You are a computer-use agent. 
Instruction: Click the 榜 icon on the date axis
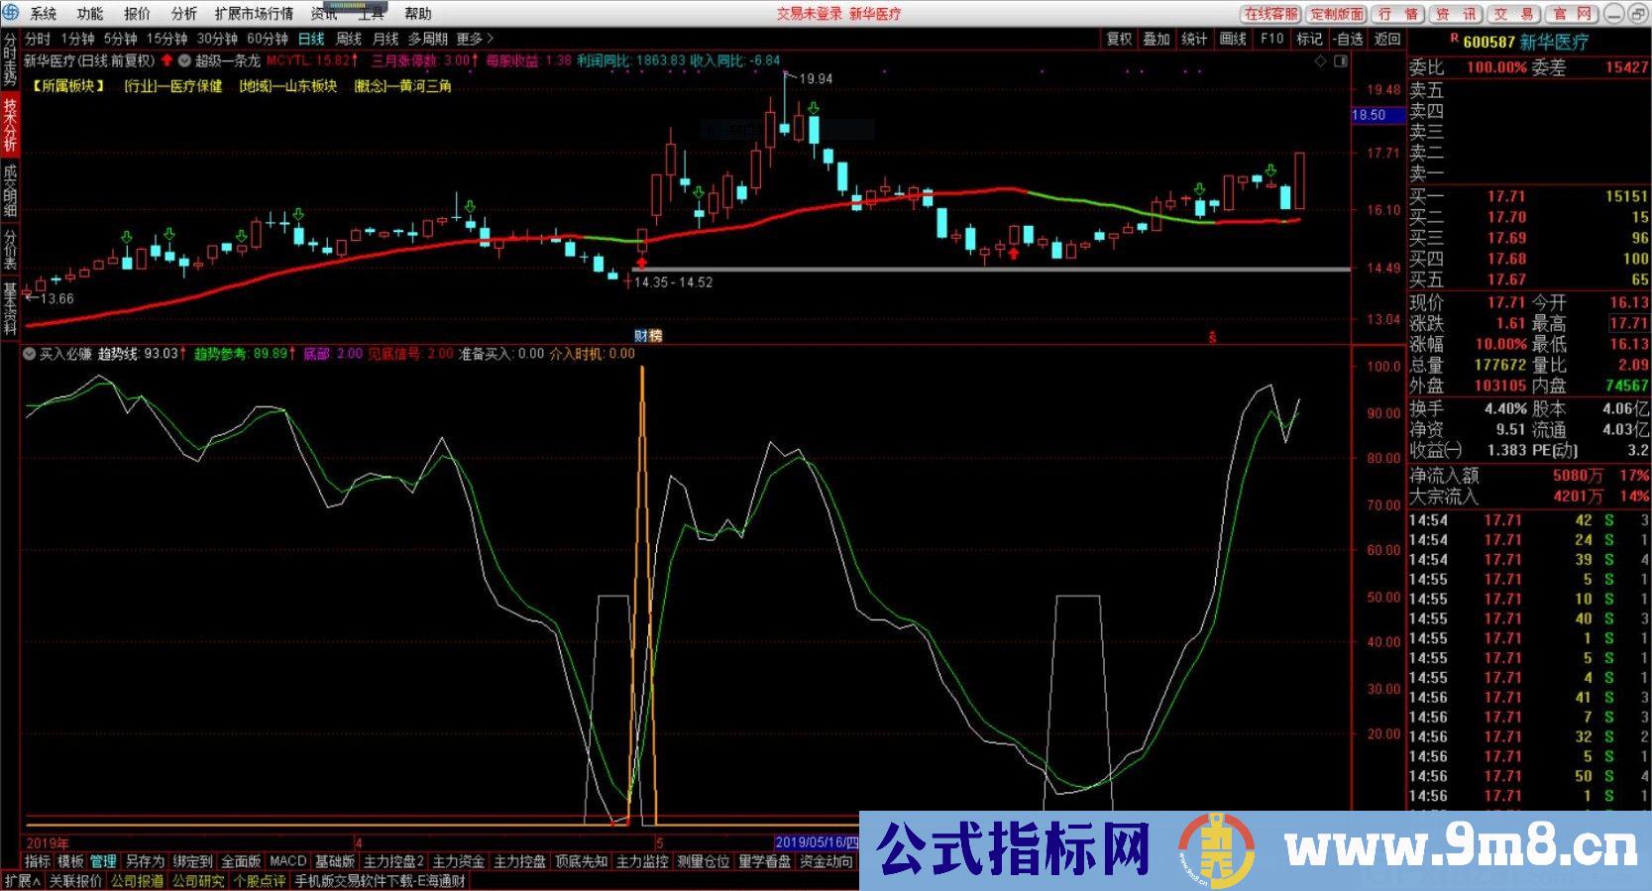click(x=655, y=336)
